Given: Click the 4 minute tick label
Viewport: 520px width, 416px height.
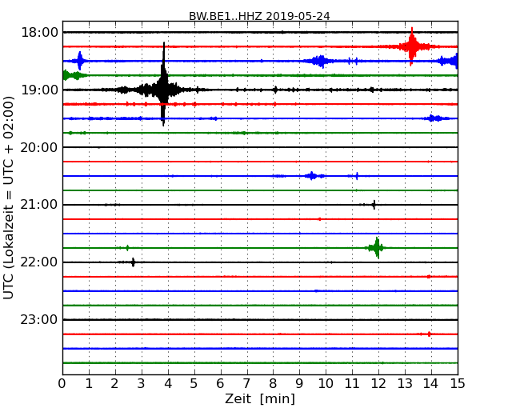Looking at the screenshot, I should 168,383.
